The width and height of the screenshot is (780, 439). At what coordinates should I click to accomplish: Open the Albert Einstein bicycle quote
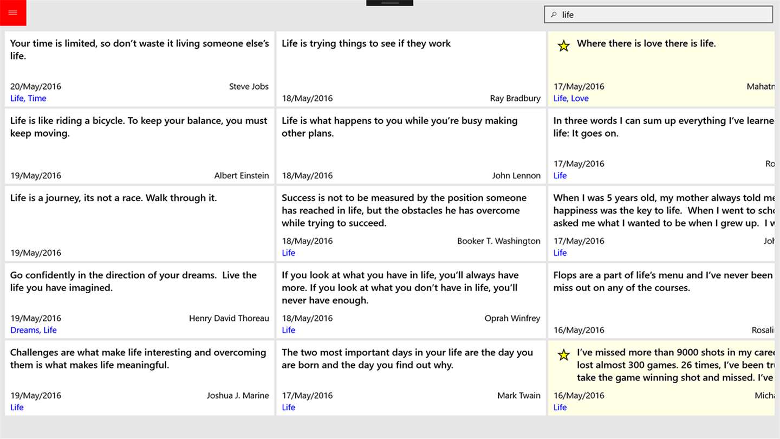139,144
